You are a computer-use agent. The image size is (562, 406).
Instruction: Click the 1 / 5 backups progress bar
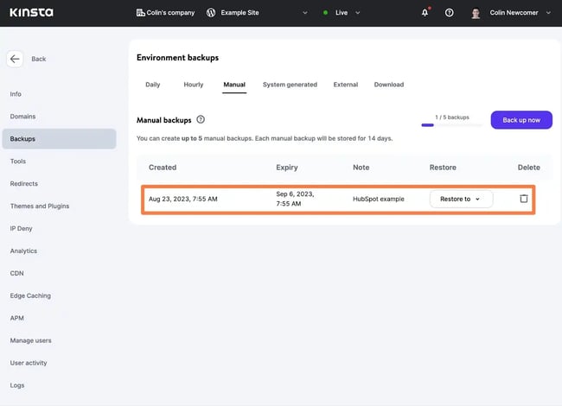pos(452,125)
